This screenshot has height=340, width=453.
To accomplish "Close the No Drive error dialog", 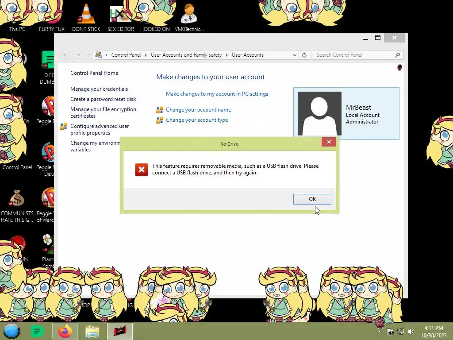I will 329,142.
